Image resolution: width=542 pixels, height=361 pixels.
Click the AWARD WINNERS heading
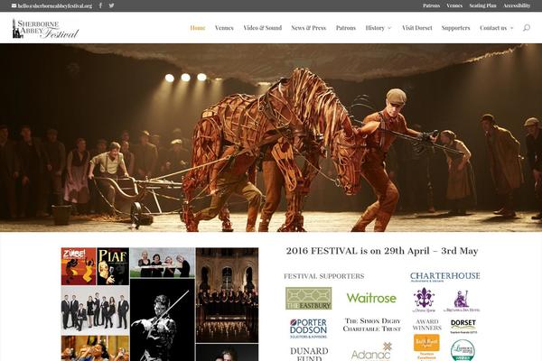click(427, 325)
